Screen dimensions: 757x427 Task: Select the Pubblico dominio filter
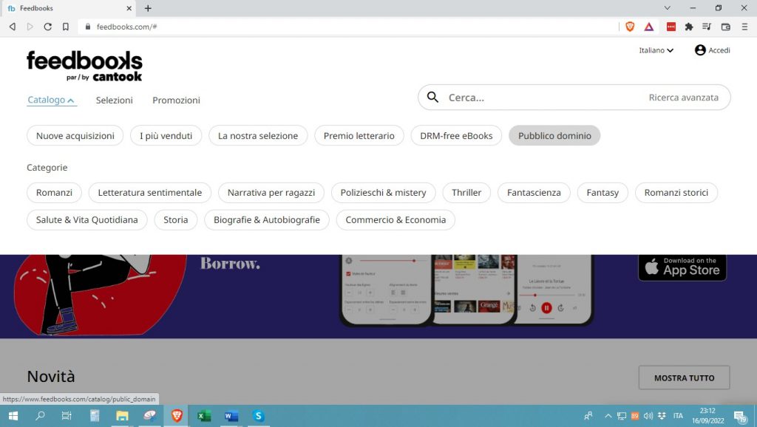click(x=554, y=135)
